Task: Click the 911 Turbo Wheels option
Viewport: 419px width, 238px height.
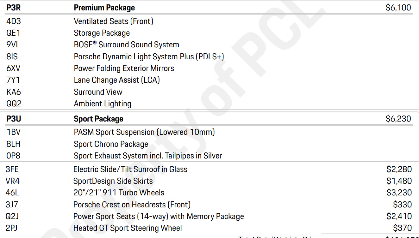Action: point(119,193)
